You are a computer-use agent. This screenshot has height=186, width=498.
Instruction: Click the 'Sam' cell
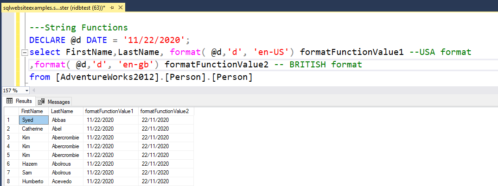34,173
